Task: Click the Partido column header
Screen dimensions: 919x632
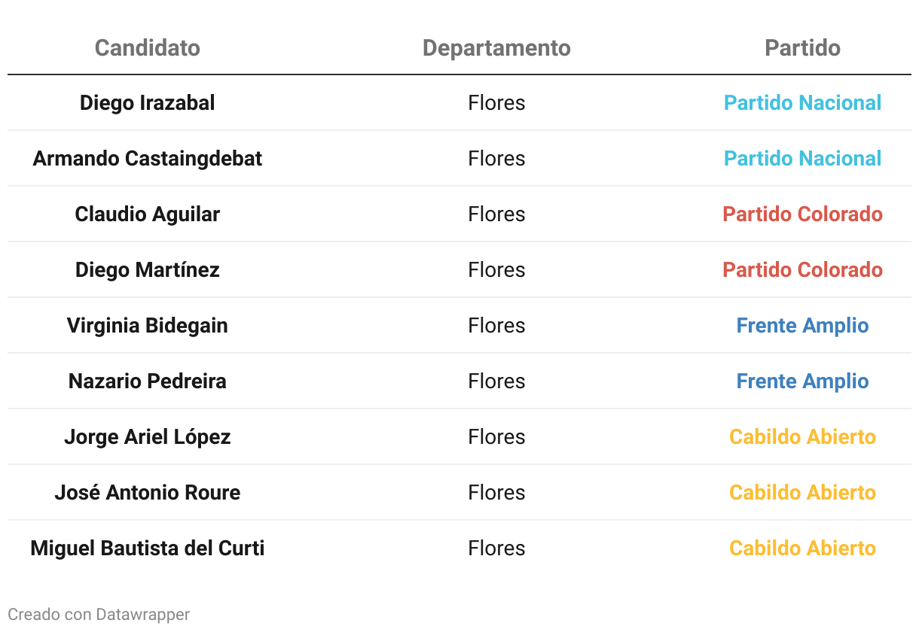Action: click(x=802, y=48)
